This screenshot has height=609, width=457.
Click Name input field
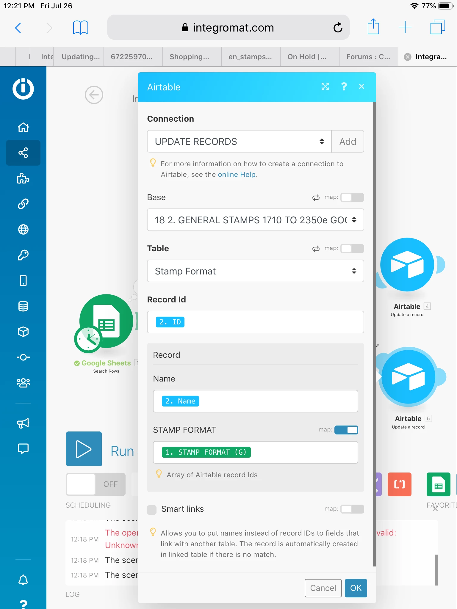click(x=256, y=401)
